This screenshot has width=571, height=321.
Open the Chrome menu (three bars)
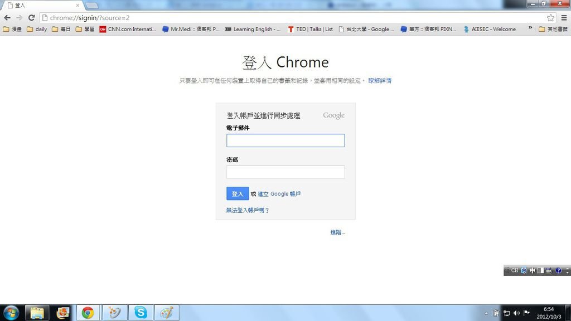click(564, 17)
